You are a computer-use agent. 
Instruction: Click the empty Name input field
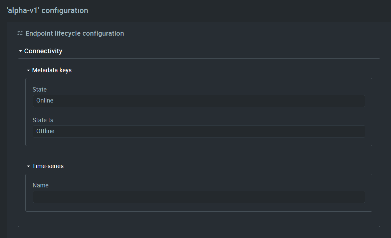(x=199, y=197)
